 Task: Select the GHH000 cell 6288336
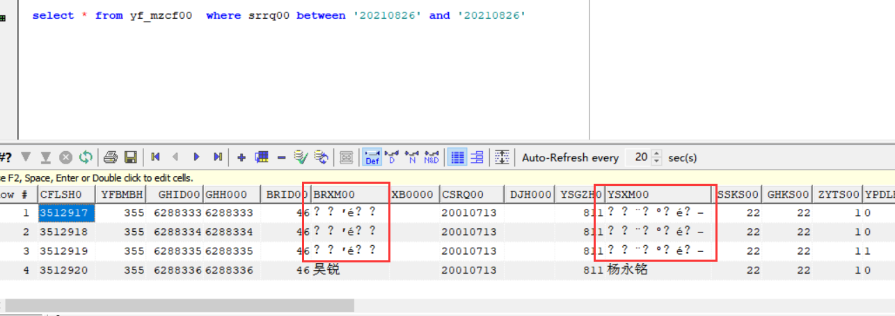click(231, 269)
